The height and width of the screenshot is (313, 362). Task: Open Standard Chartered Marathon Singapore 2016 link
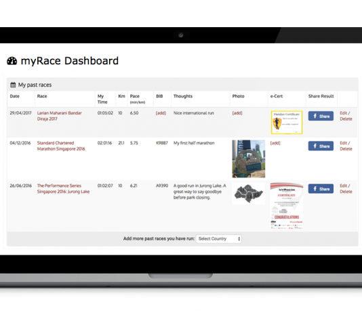pyautogui.click(x=61, y=146)
